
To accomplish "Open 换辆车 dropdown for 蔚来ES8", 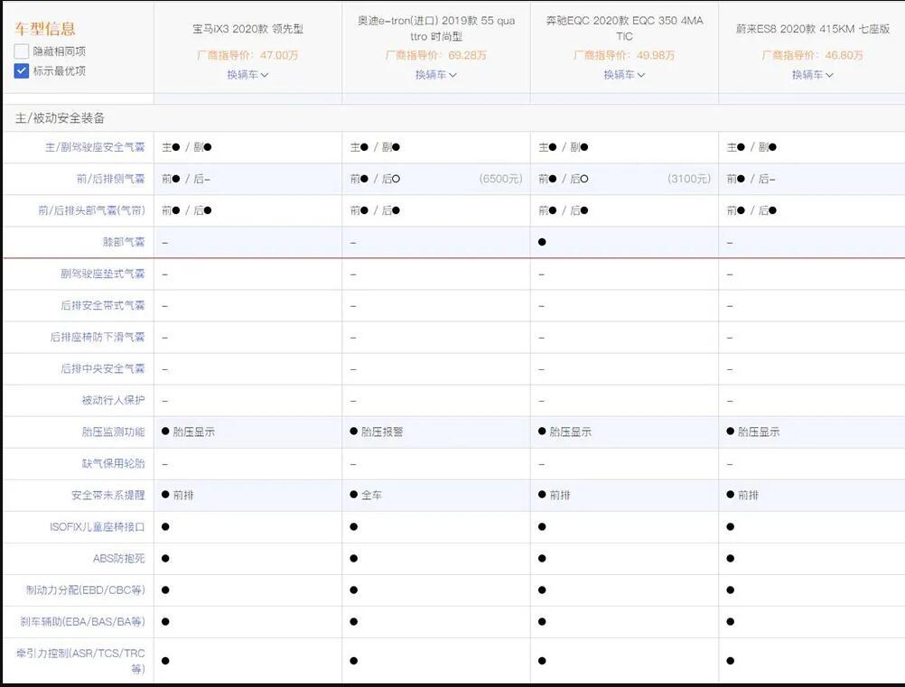I will (x=812, y=75).
